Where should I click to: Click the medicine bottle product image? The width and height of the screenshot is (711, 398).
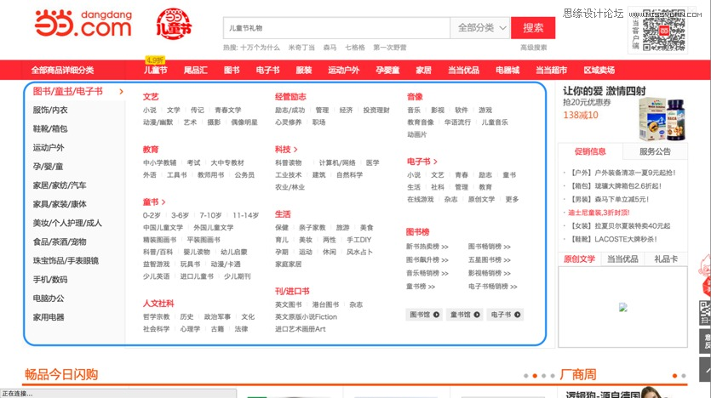pyautogui.click(x=662, y=118)
